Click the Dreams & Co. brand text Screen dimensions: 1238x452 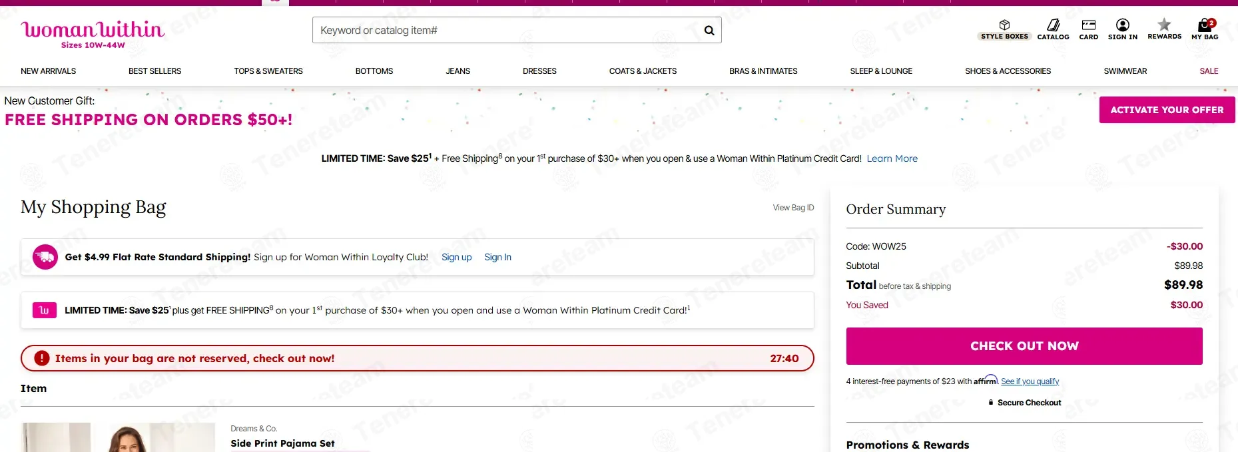point(254,429)
